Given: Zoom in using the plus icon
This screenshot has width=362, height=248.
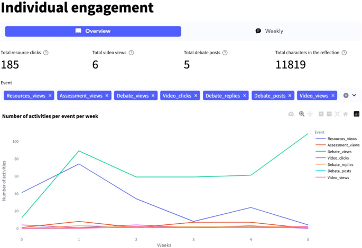Looking at the screenshot, I should pos(321,114).
